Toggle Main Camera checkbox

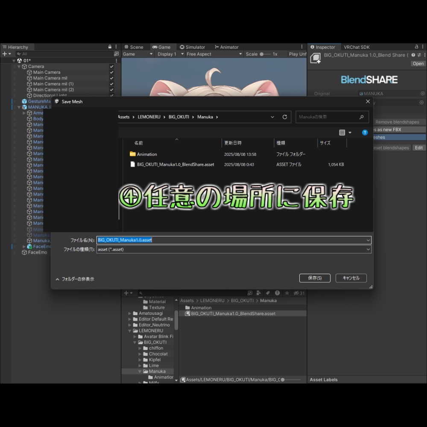(111, 72)
